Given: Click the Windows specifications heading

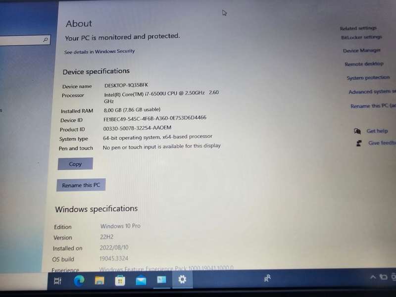Looking at the screenshot, I should (97, 209).
